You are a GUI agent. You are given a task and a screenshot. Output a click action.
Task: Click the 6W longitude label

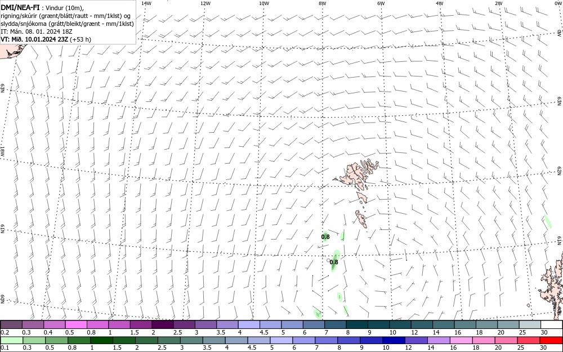click(381, 3)
